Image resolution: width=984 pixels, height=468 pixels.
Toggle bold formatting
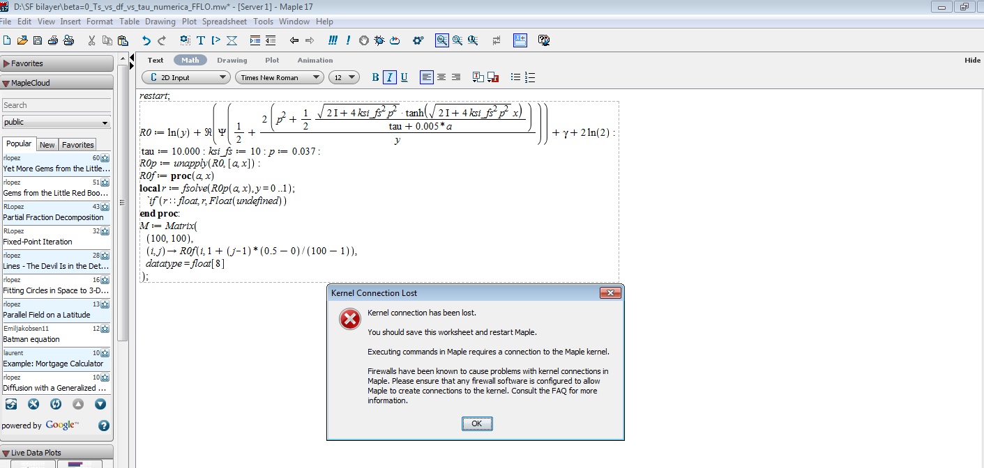[x=375, y=77]
